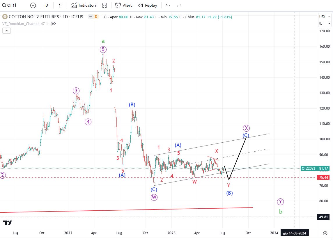Image resolution: width=333 pixels, height=240 pixels.
Task: Click the 170.00 price scale value
Action: coord(325,31)
